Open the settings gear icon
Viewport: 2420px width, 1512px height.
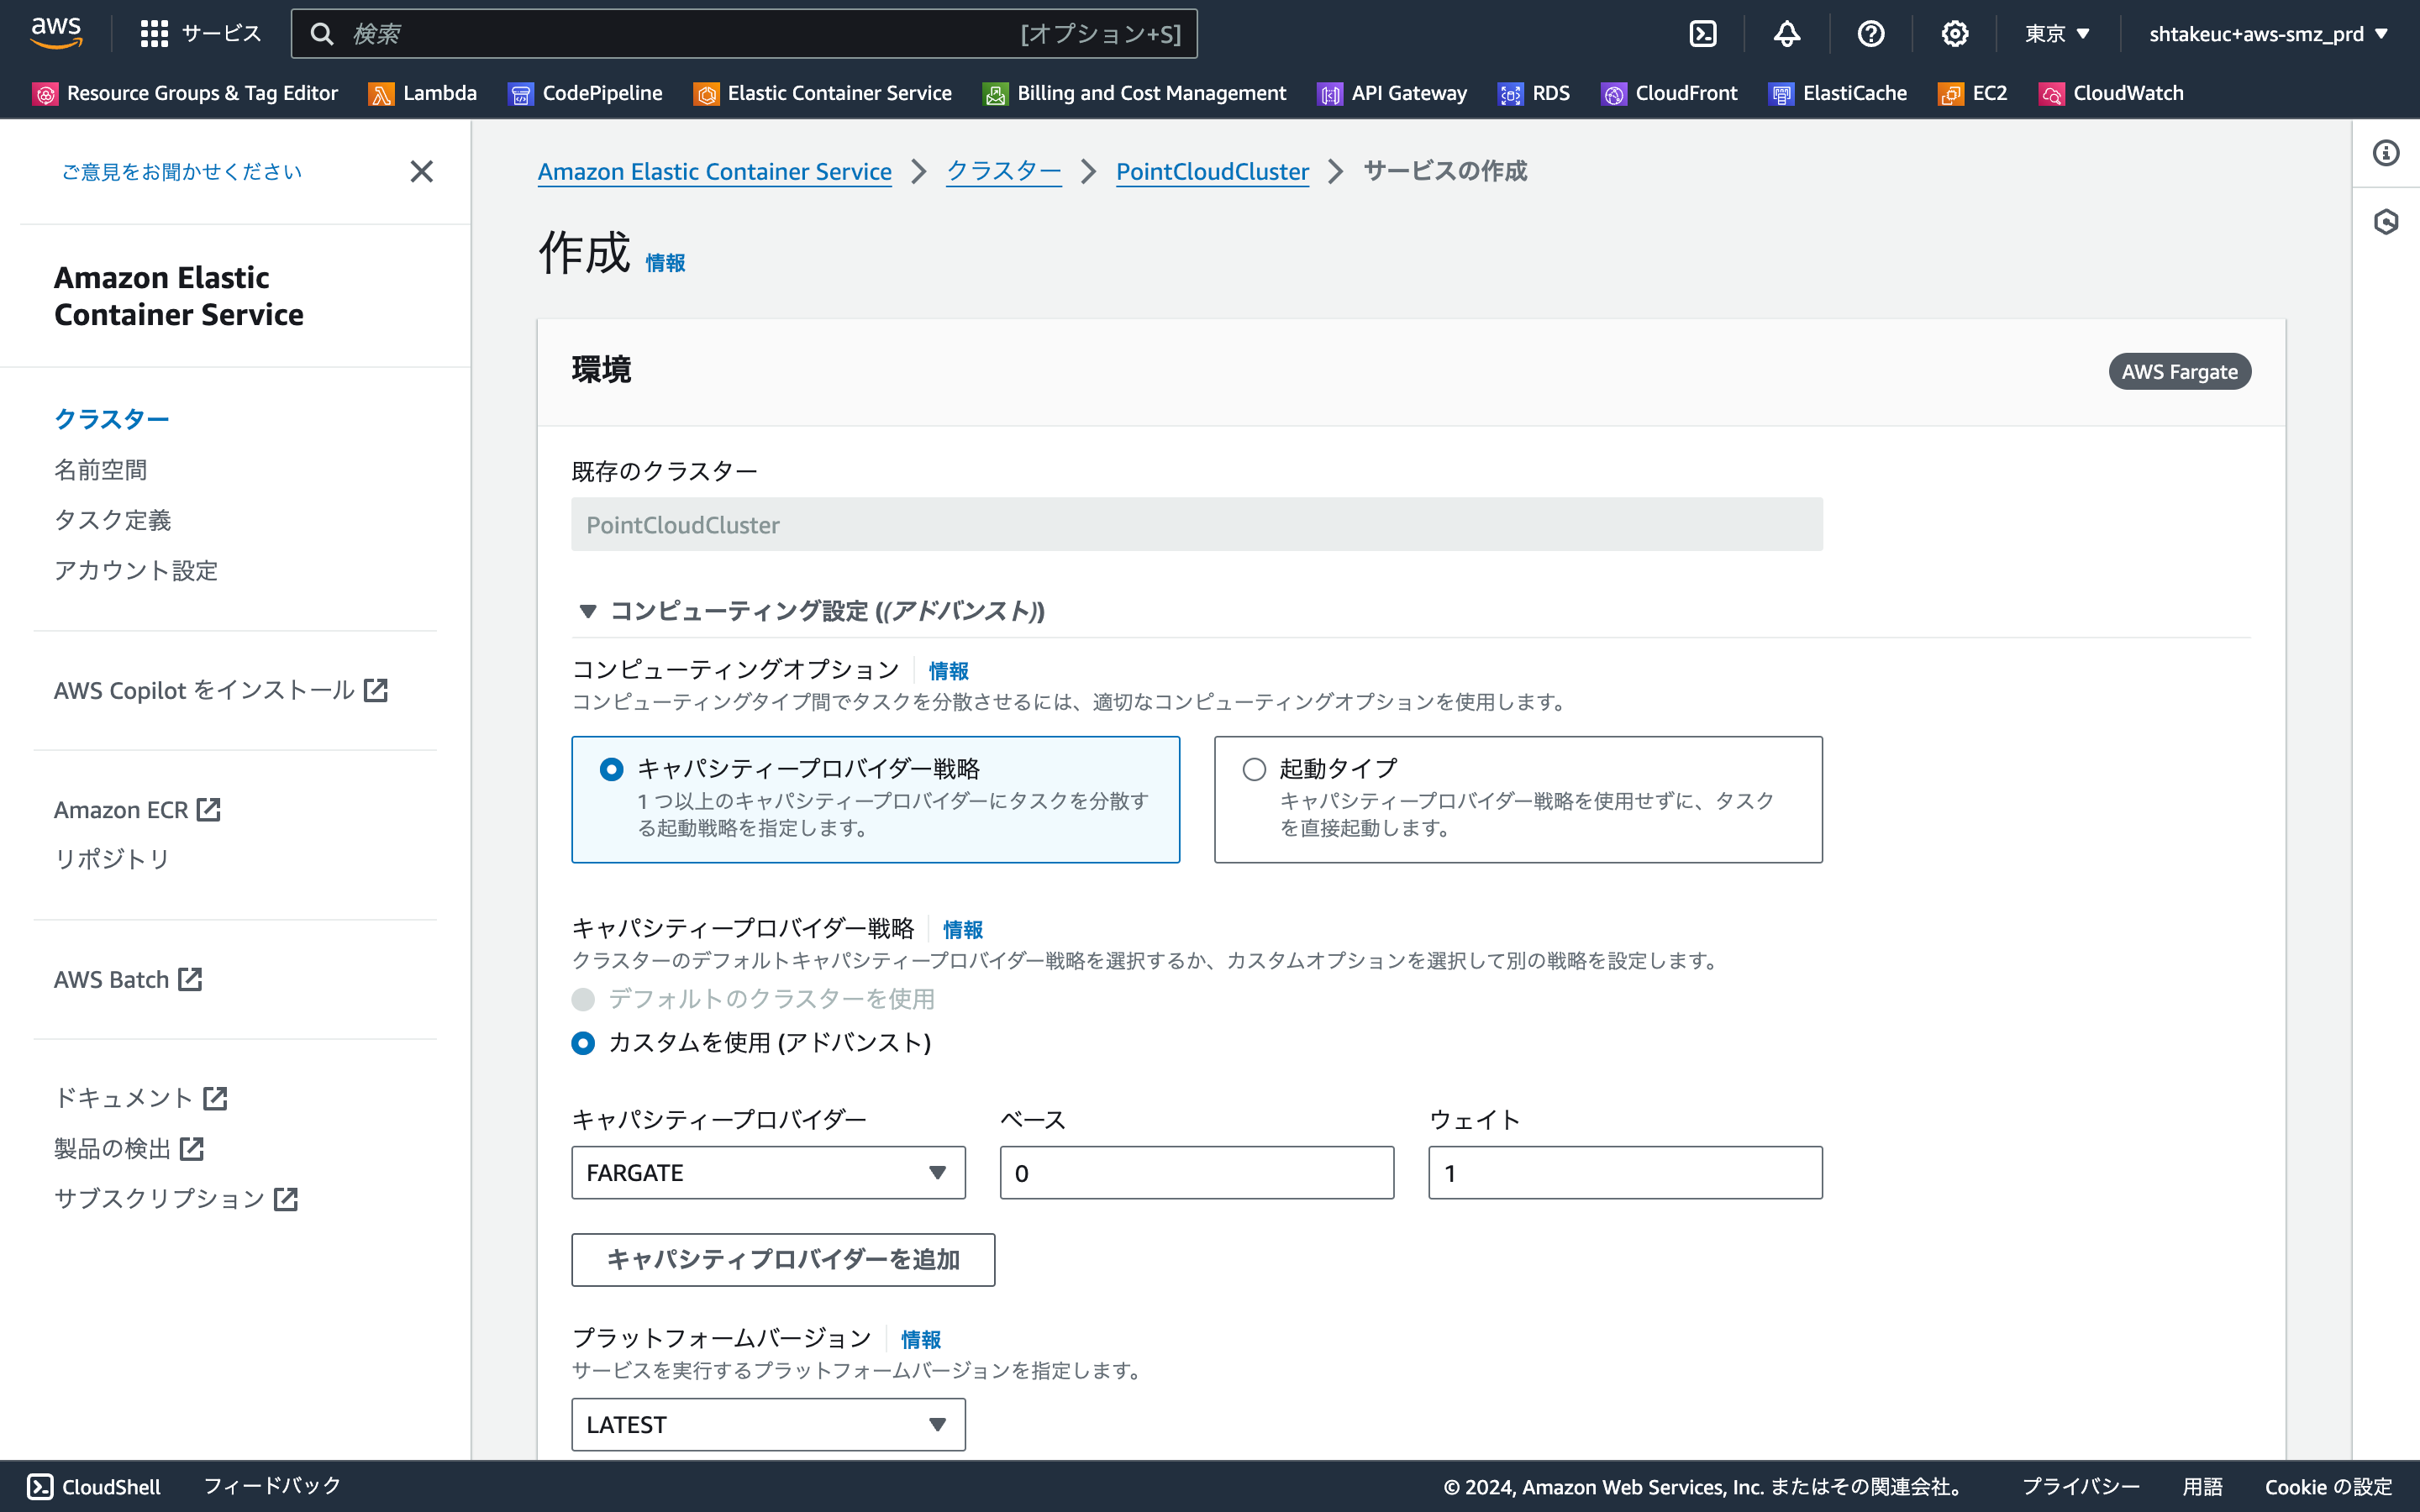[x=1954, y=34]
